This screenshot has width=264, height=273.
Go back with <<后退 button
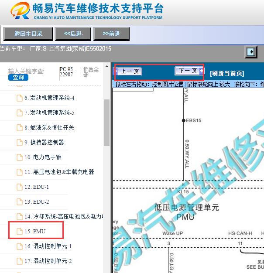[73, 34]
